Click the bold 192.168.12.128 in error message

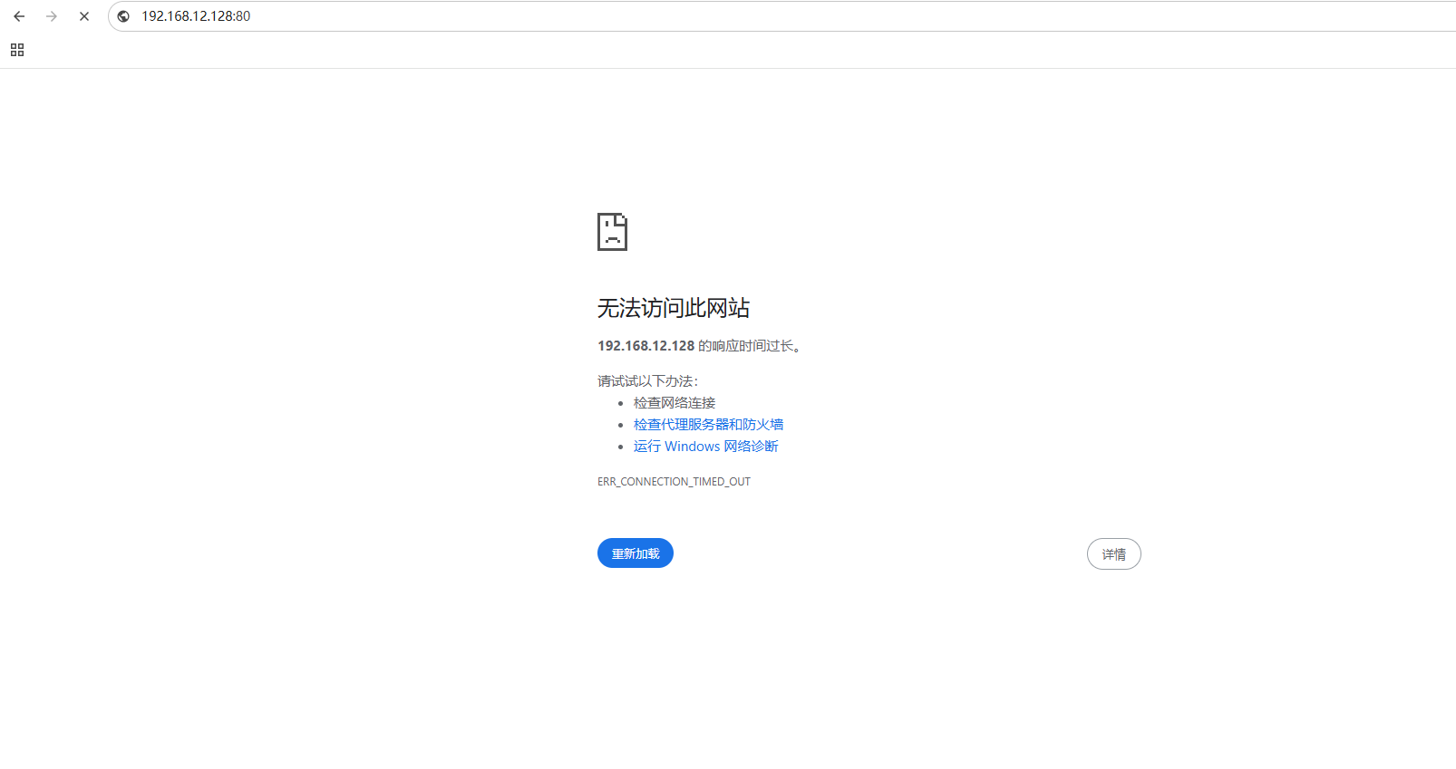tap(645, 346)
